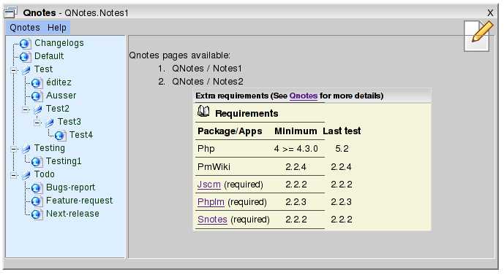Click the 'Requirements' table heading
This screenshot has height=275, width=504.
[247, 114]
